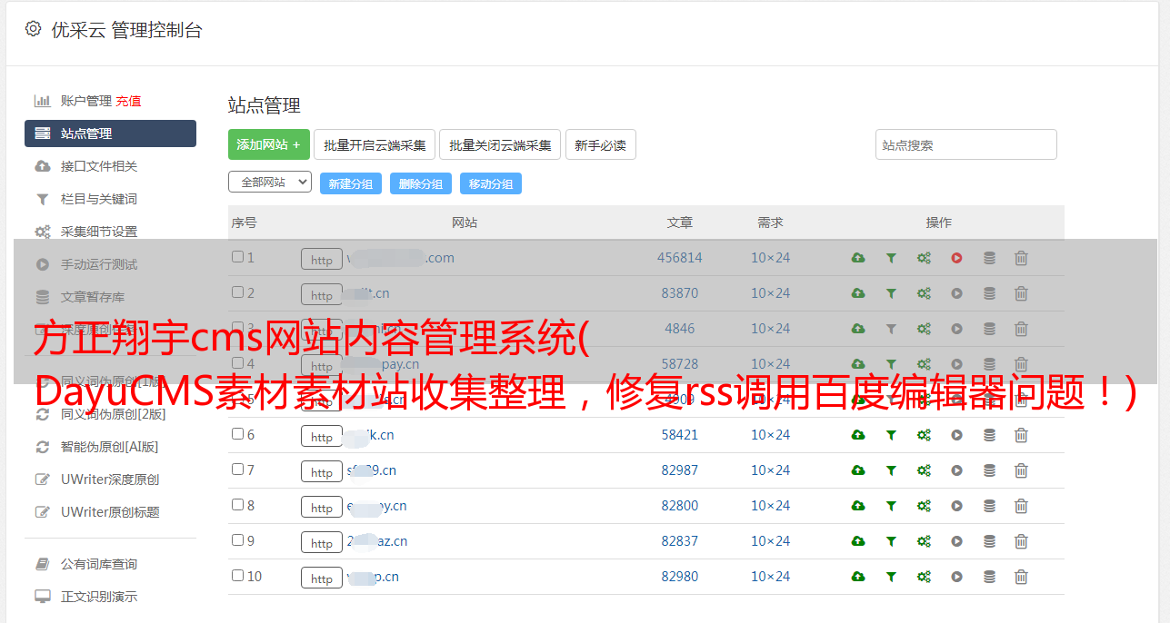Image resolution: width=1170 pixels, height=623 pixels.
Task: Click the 新建分组 button
Action: 351,183
